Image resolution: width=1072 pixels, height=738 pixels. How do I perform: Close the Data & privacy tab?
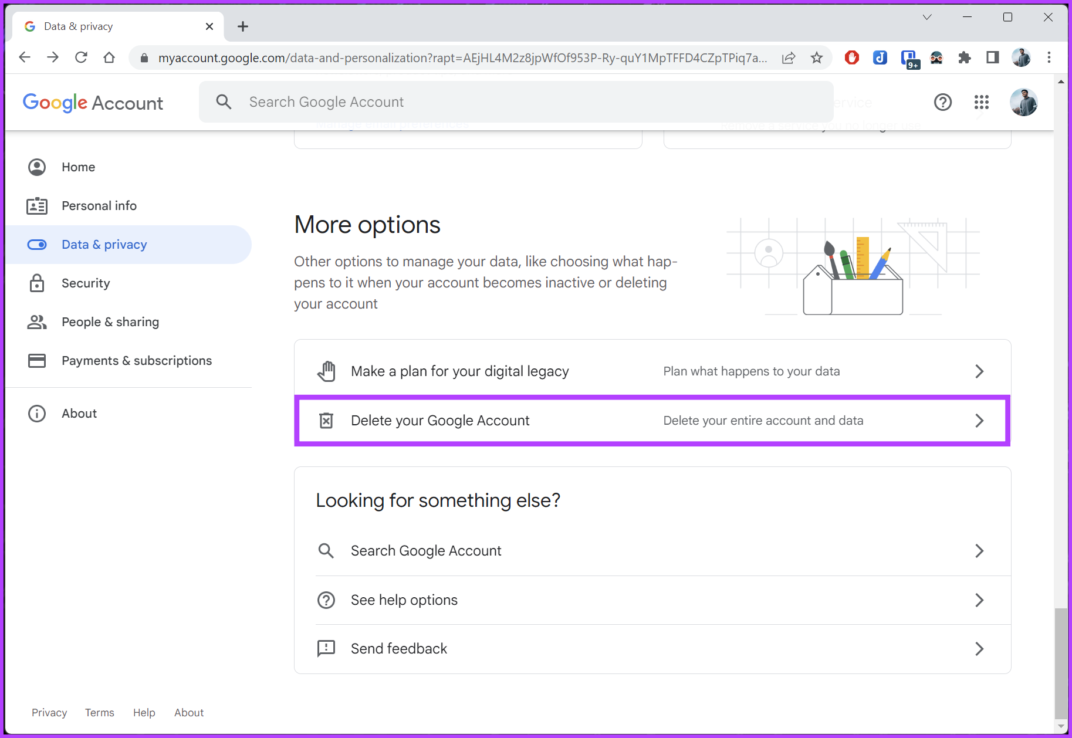[x=209, y=26]
